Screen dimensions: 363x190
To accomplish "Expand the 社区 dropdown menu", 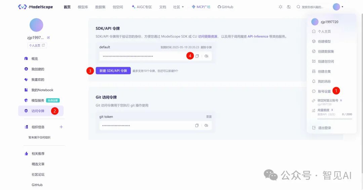I will click(178, 7).
